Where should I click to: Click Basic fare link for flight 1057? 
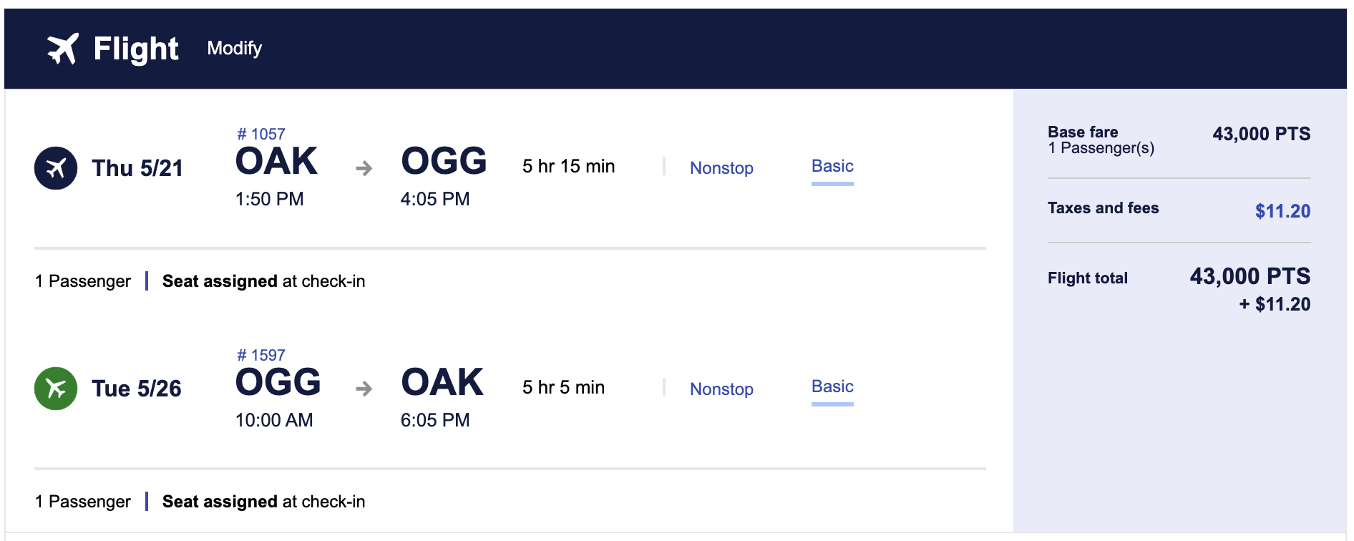point(832,166)
